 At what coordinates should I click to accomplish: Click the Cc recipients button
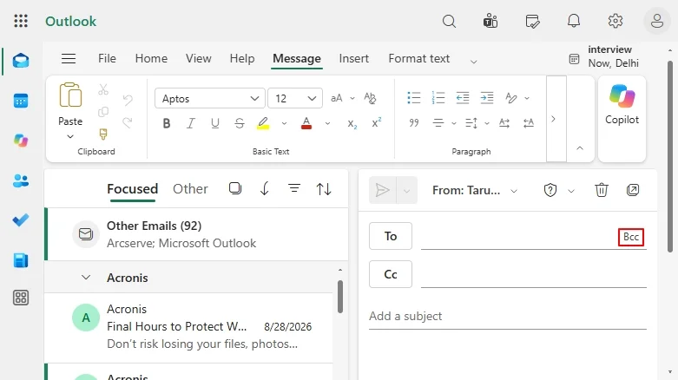pyautogui.click(x=391, y=274)
